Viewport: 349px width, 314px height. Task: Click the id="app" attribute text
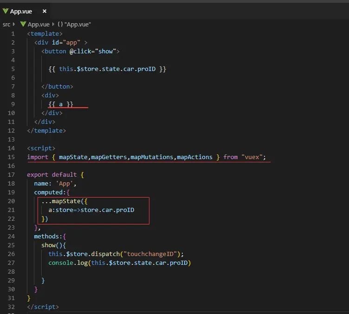click(x=66, y=43)
